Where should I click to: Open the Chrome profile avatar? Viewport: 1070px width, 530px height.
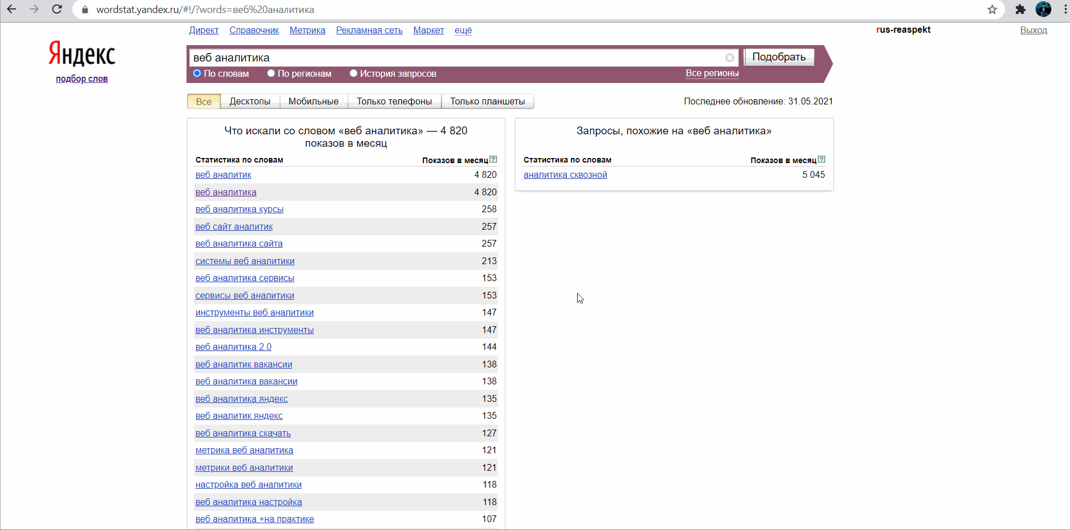pyautogui.click(x=1043, y=10)
